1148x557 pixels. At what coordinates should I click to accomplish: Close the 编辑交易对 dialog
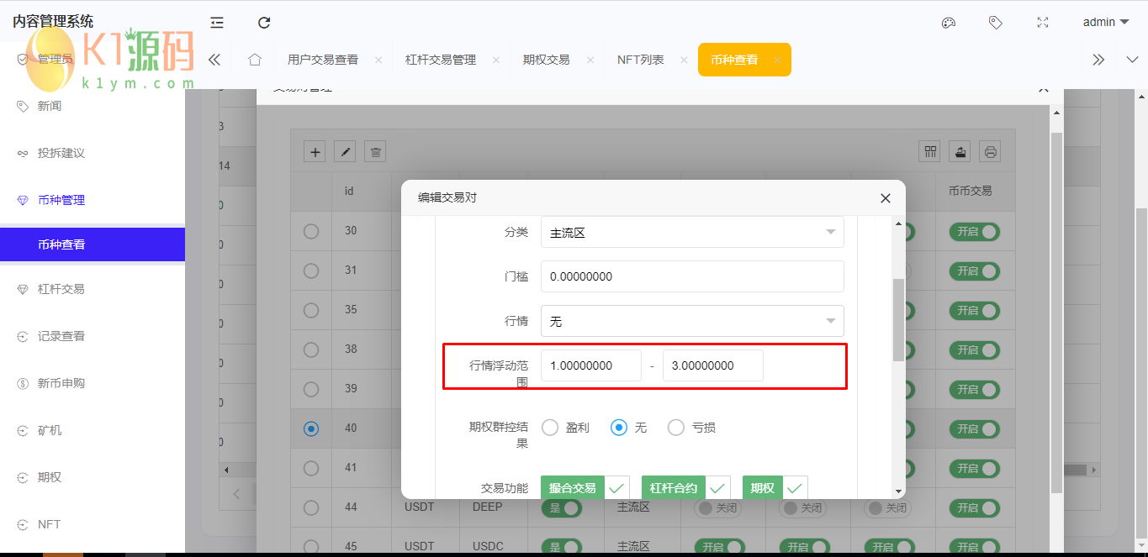(x=885, y=198)
